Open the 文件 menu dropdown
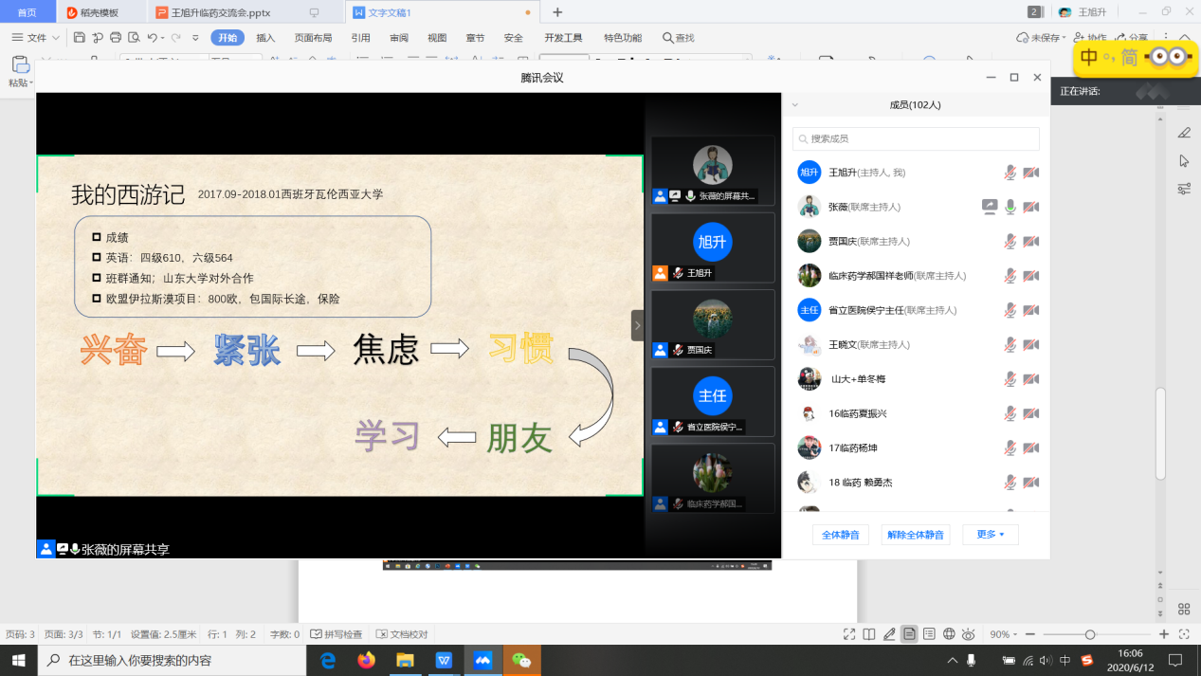This screenshot has width=1201, height=676. pos(36,38)
